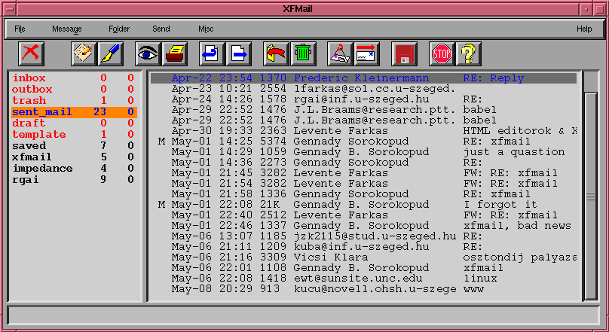Select the sent_mail folder

point(74,111)
